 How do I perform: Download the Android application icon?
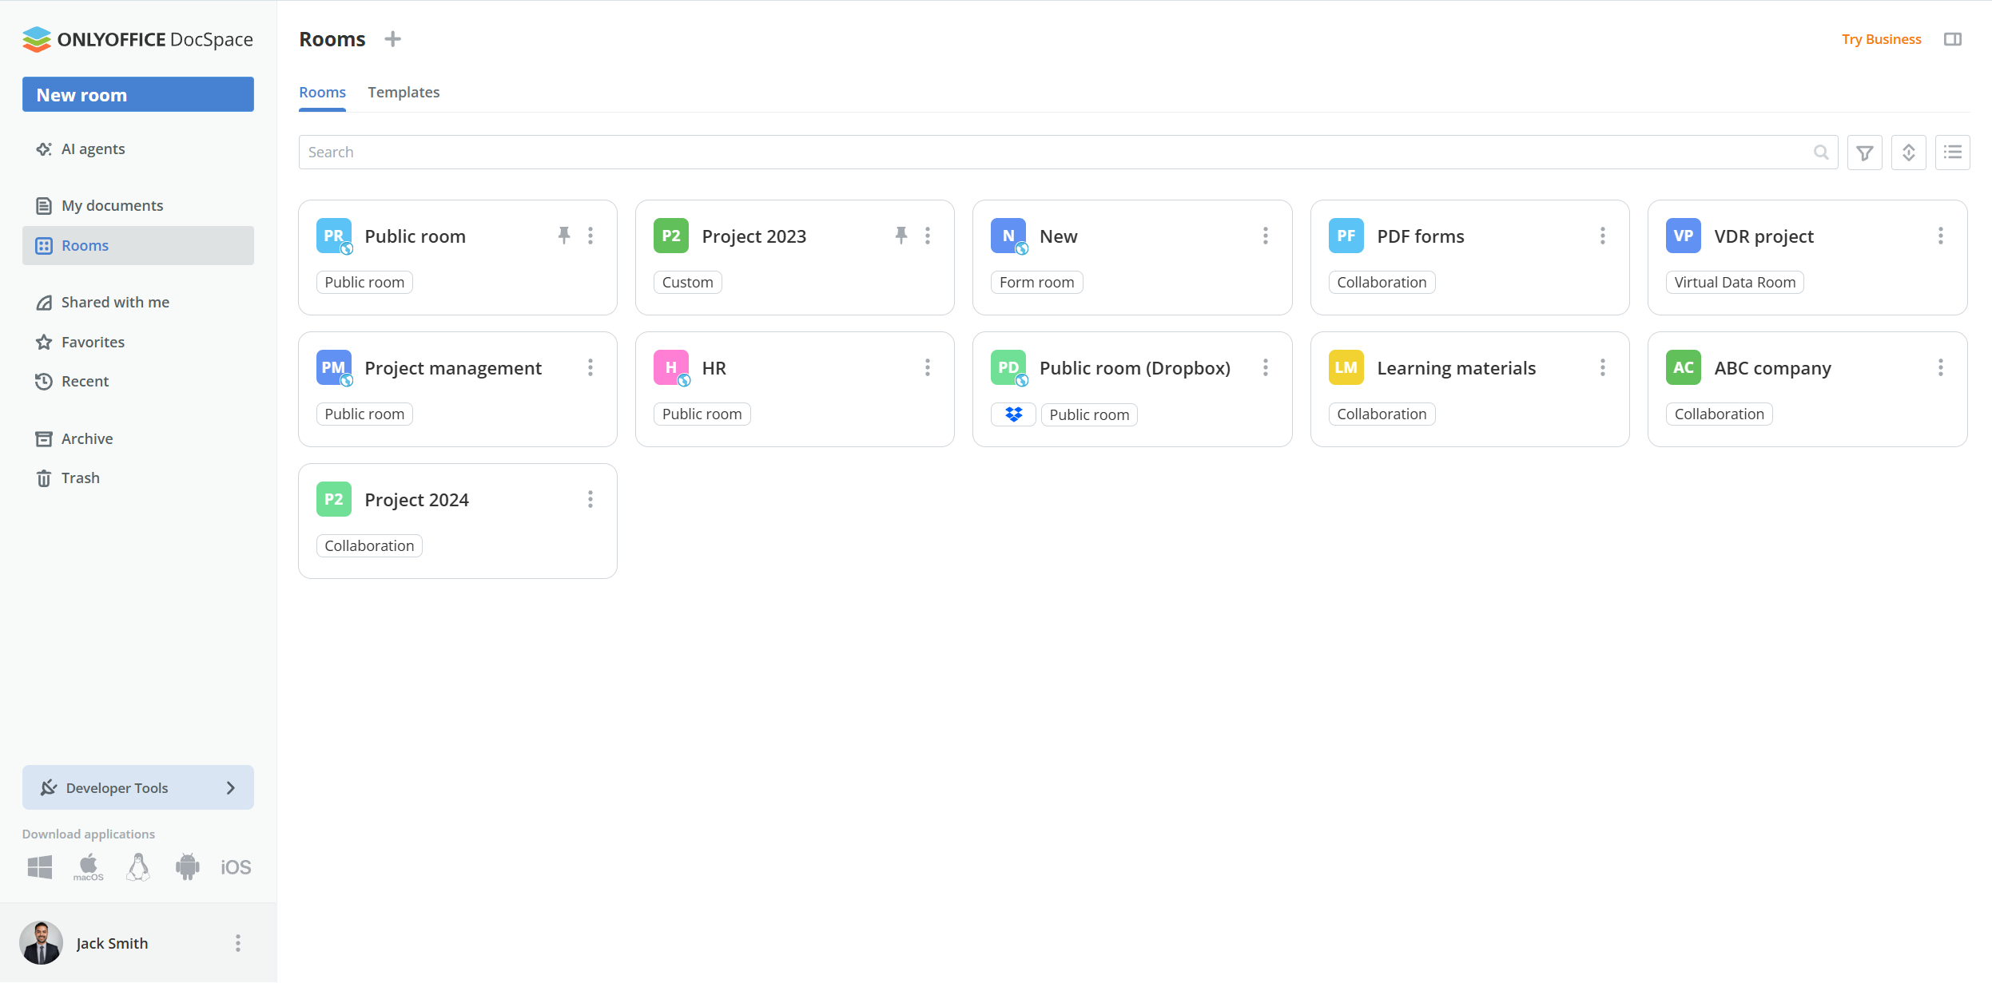coord(187,866)
